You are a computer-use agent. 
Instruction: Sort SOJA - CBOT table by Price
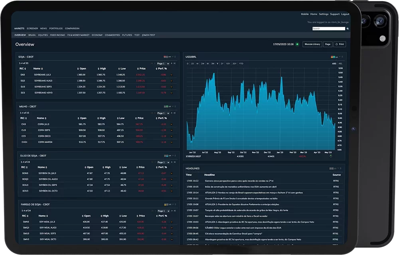coord(141,69)
